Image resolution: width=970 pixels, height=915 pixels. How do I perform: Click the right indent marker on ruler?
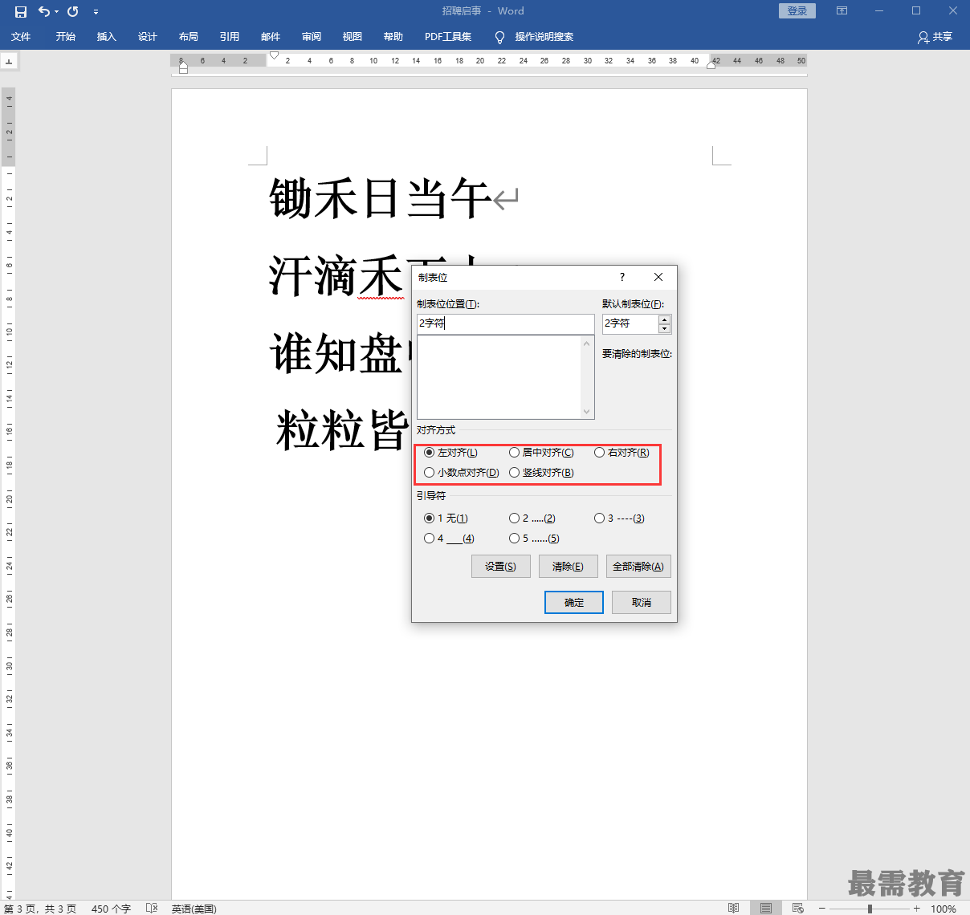pos(711,65)
